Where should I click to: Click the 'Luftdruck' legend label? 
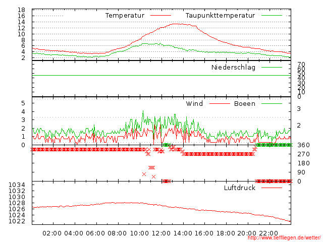(240, 188)
